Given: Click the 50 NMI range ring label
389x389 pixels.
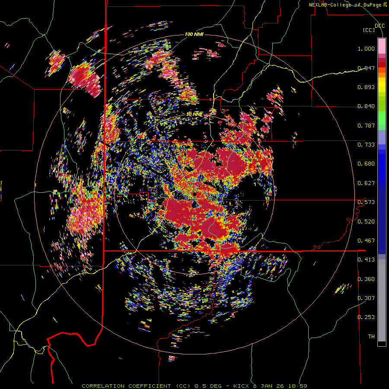Looking at the screenshot, I should pyautogui.click(x=194, y=115).
